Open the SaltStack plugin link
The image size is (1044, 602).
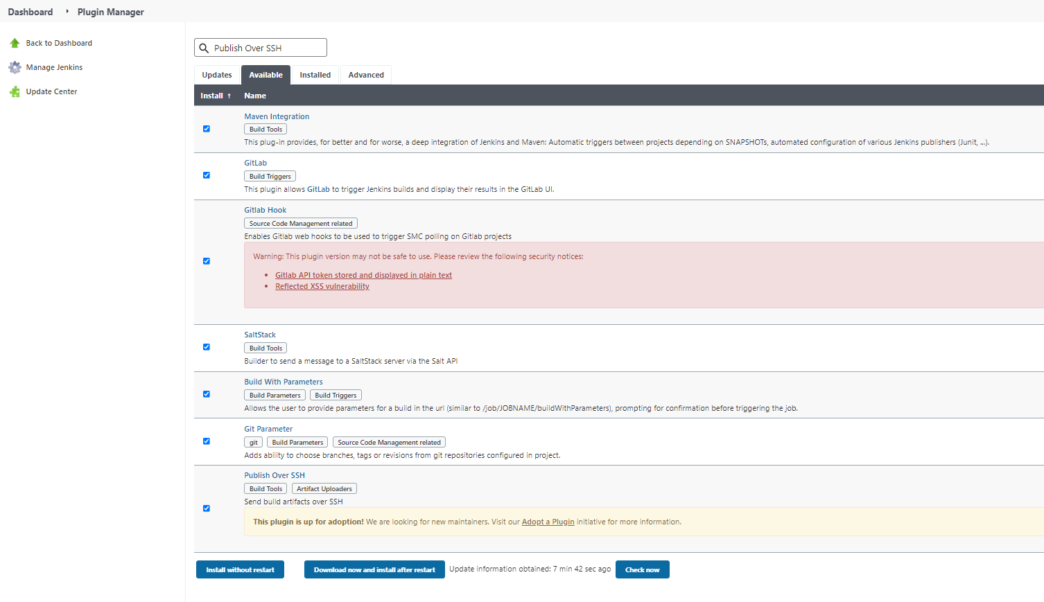pyautogui.click(x=260, y=335)
